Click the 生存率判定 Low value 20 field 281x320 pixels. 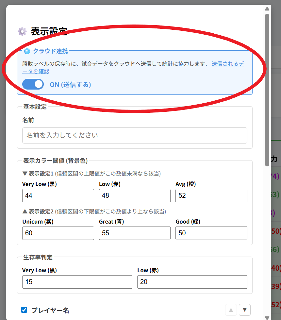192,282
